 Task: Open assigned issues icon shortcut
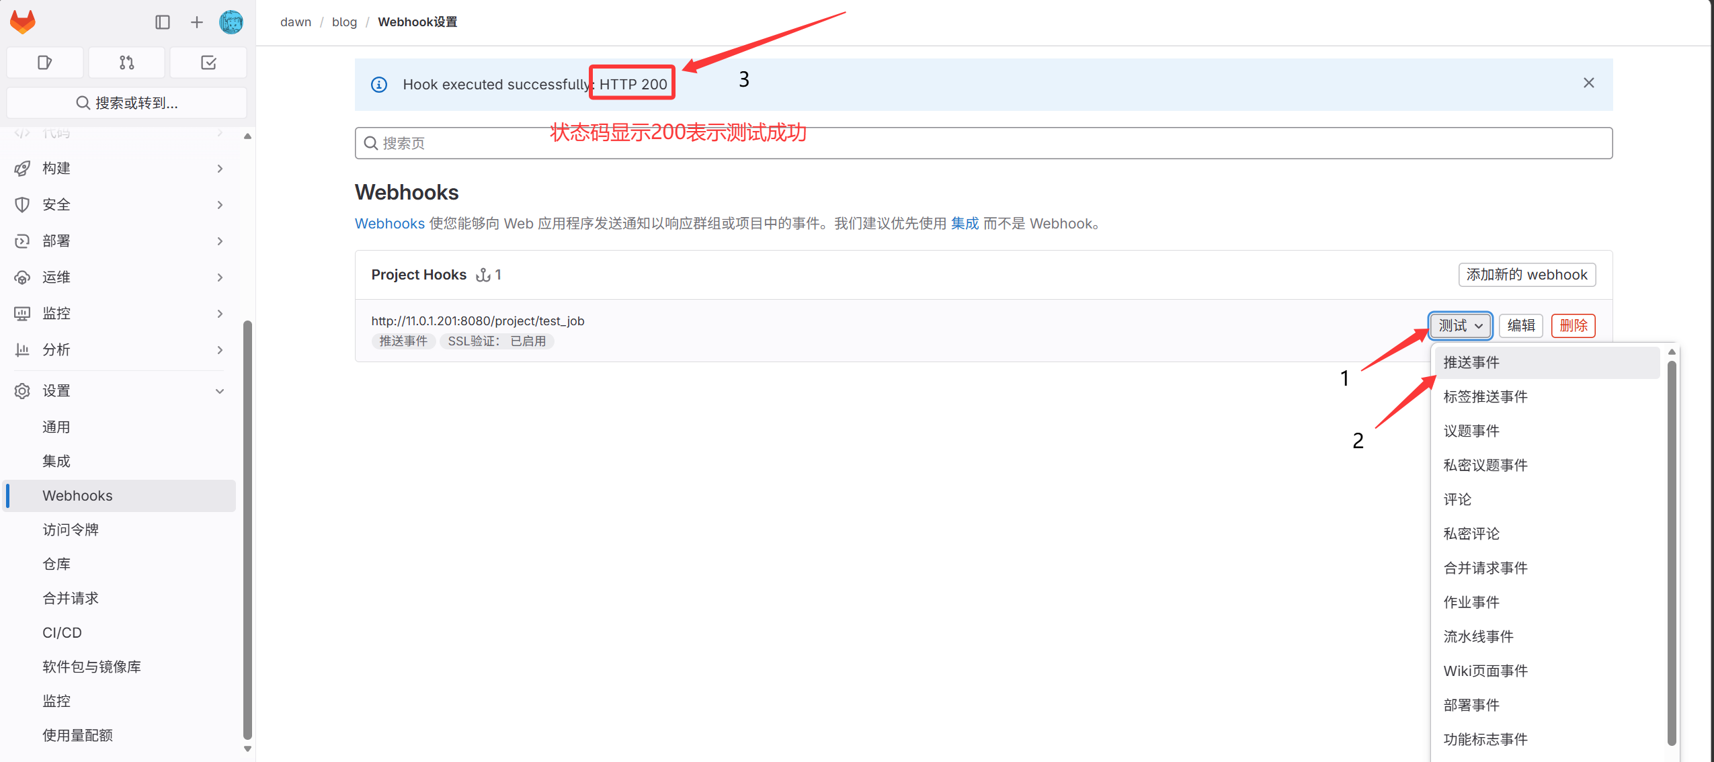point(45,62)
